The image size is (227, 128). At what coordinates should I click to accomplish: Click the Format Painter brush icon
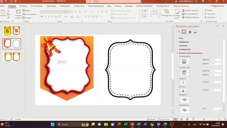pyautogui.click(x=8, y=18)
